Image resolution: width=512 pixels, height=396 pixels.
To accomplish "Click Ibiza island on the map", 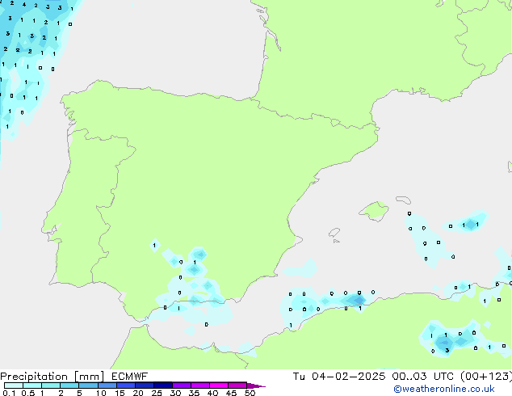I will (334, 233).
